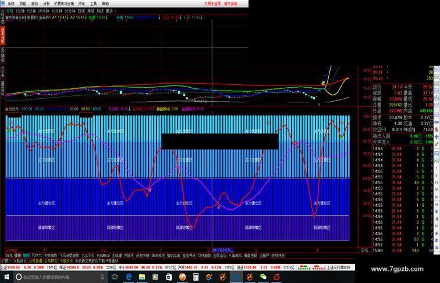
Task: Open the 公司报道 tab
Action: pos(36,261)
